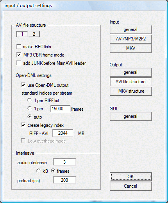Select AVI file structure page 1
This screenshot has height=203, width=168.
coord(22,34)
